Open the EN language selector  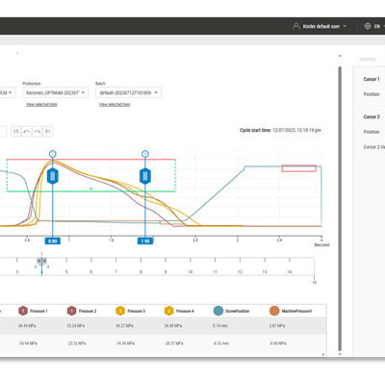pos(378,26)
